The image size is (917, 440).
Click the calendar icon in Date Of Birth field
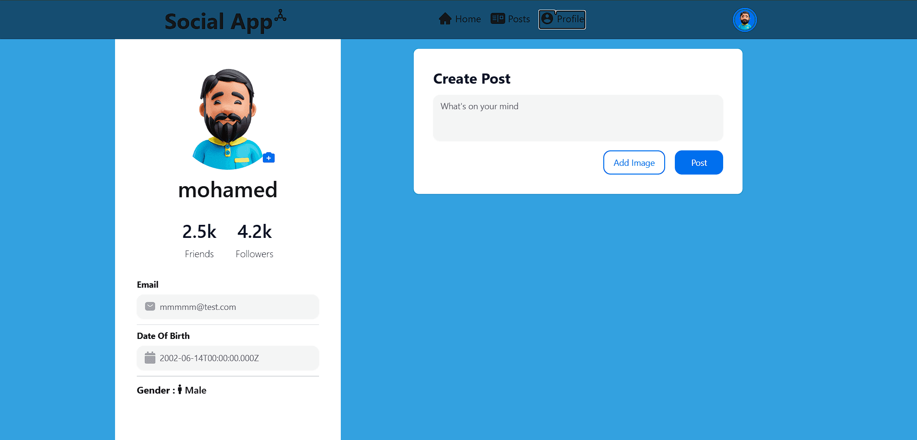pyautogui.click(x=150, y=358)
